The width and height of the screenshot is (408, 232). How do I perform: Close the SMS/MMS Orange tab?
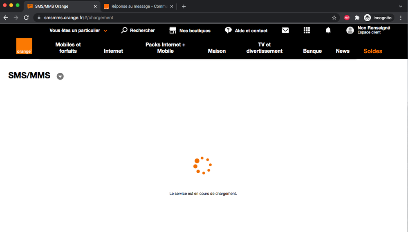point(95,7)
